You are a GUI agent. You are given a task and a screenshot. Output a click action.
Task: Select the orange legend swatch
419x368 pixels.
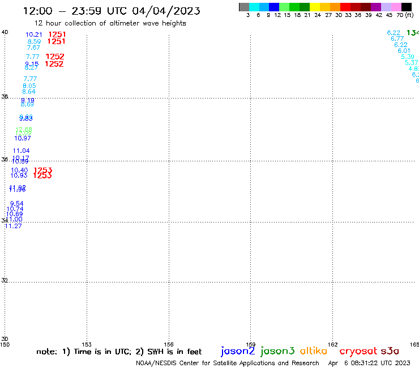pyautogui.click(x=335, y=7)
